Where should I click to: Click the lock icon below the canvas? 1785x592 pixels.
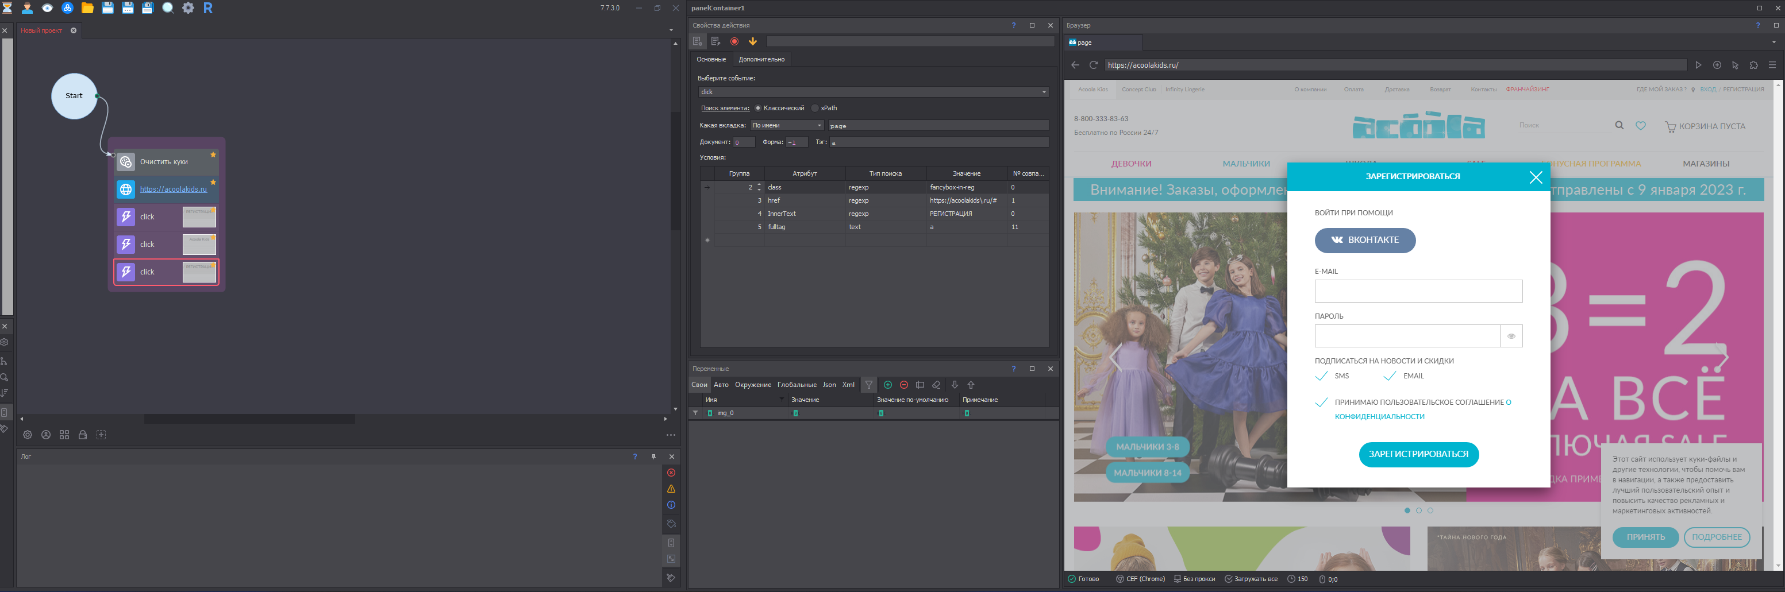pyautogui.click(x=82, y=435)
